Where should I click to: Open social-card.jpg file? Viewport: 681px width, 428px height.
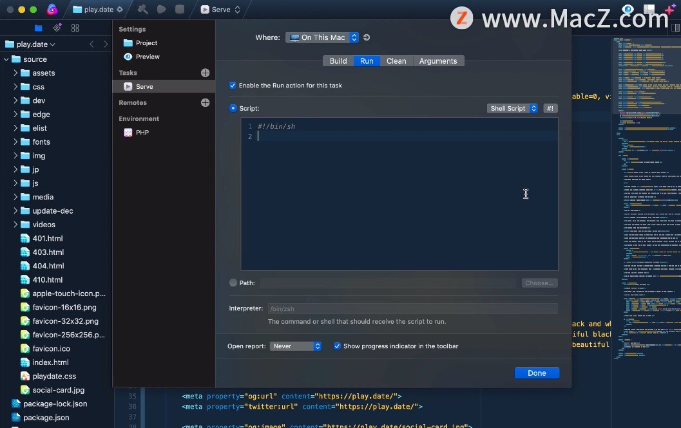(53, 390)
